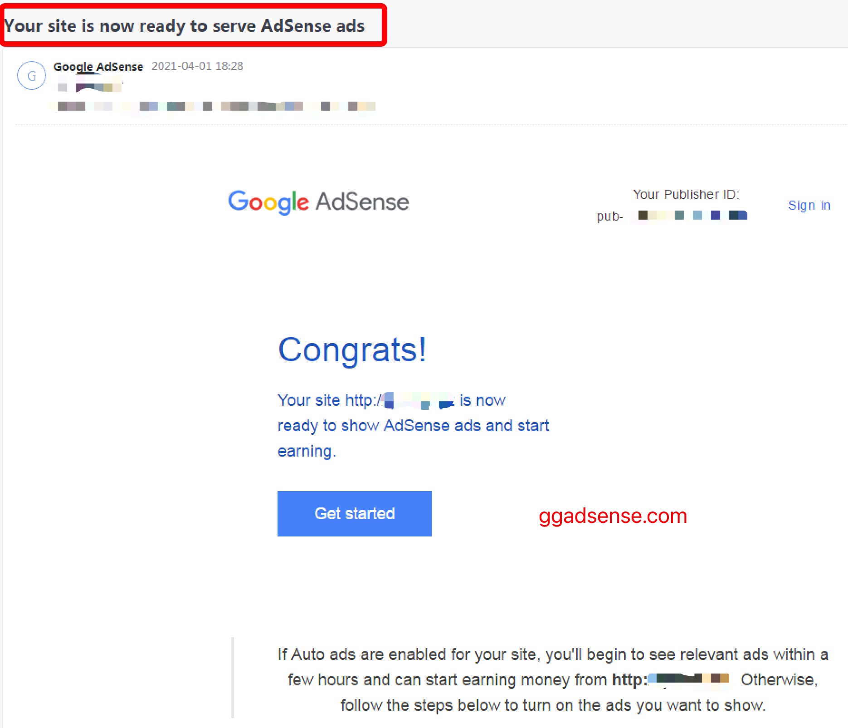848x728 pixels.
Task: Click the Congrats! heading
Action: [352, 350]
